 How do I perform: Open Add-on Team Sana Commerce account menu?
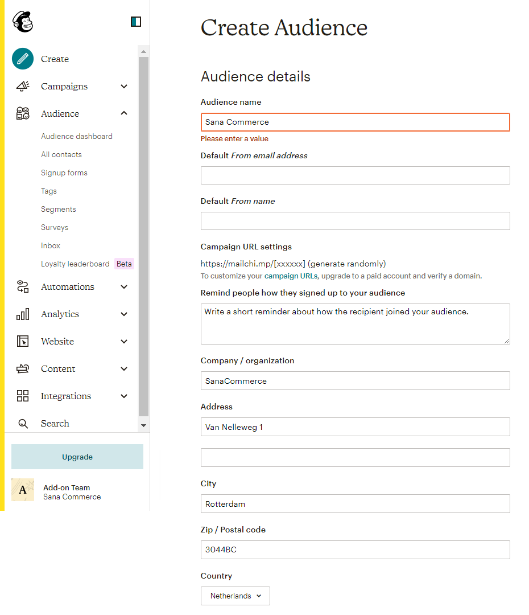pos(72,492)
